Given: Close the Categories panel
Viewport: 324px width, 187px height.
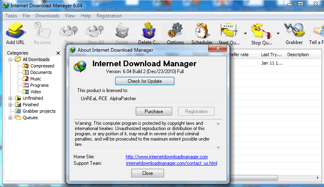Looking at the screenshot, I should click(x=58, y=53).
